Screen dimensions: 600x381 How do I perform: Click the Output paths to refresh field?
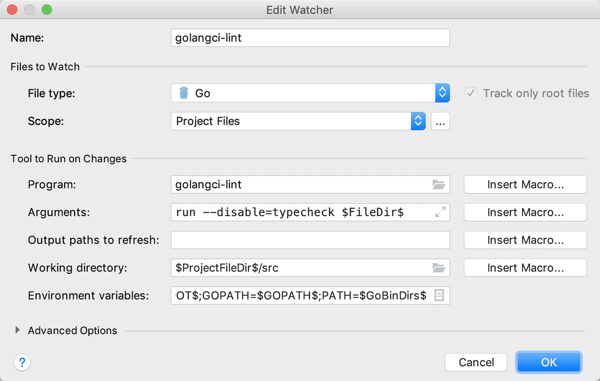tap(310, 240)
